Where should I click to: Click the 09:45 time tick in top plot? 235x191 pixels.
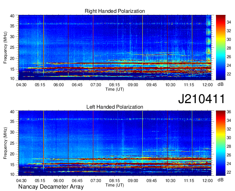[x=152, y=85]
